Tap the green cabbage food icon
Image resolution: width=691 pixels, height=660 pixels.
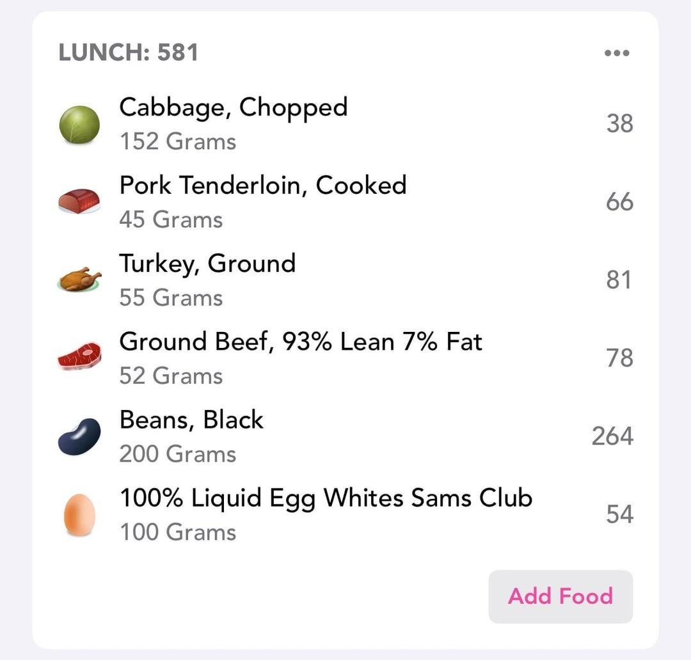[79, 124]
